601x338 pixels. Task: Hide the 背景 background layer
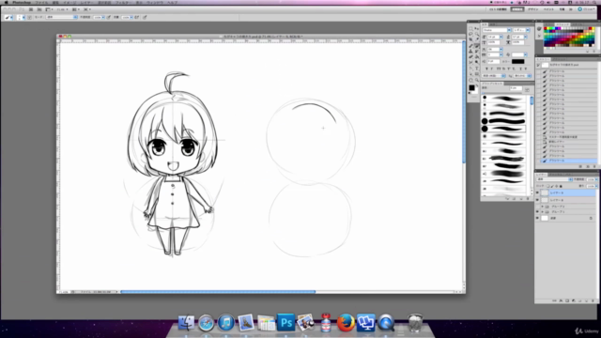(537, 218)
